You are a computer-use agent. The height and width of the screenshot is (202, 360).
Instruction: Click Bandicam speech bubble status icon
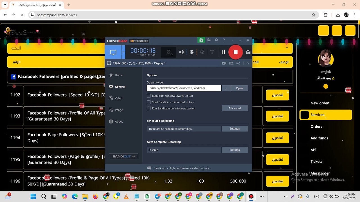(149, 168)
